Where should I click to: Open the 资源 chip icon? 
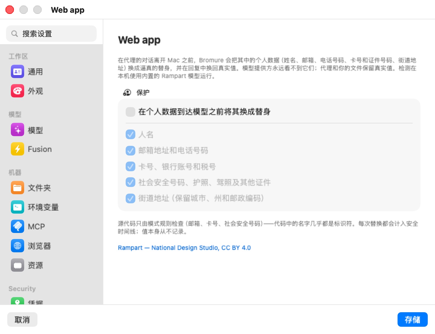[x=18, y=265]
